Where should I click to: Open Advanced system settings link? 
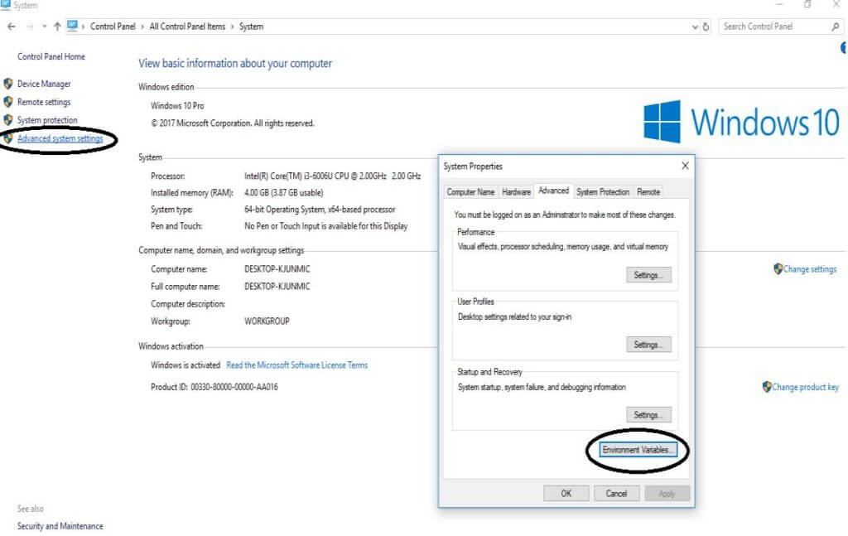tap(60, 138)
